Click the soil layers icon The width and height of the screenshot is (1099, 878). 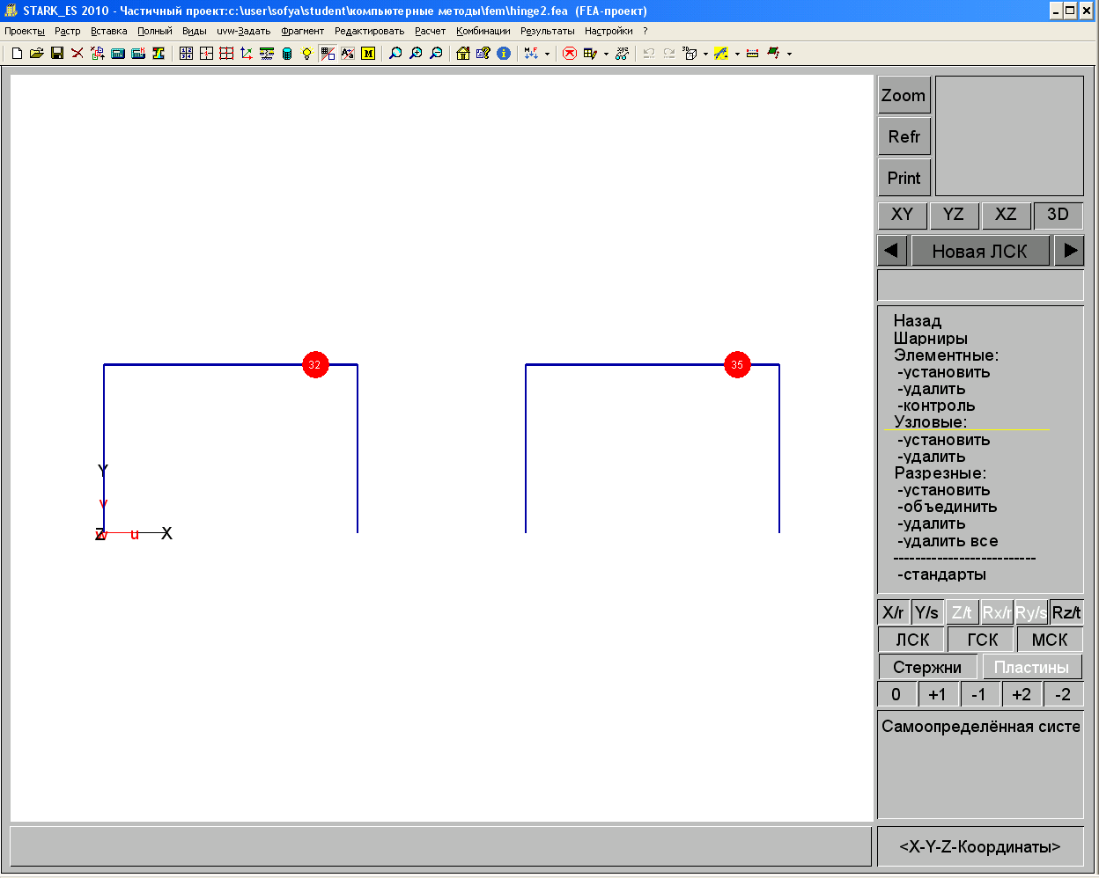tap(267, 54)
